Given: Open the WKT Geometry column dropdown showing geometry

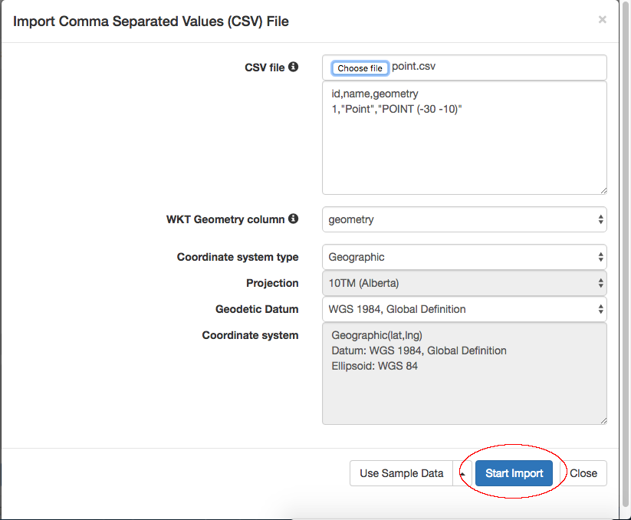Looking at the screenshot, I should point(460,219).
